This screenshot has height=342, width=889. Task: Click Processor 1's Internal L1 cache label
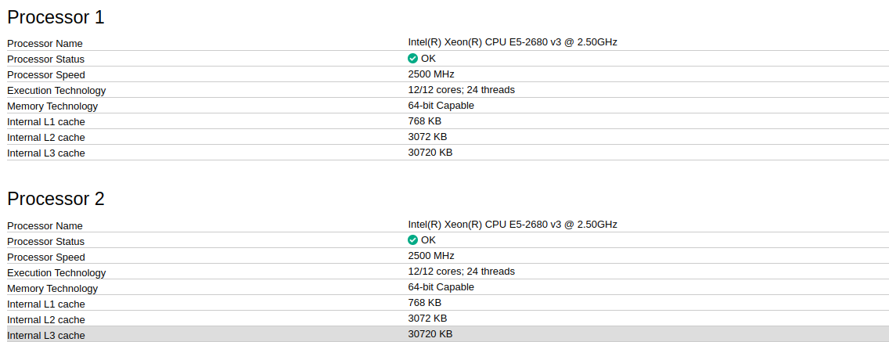(x=46, y=122)
